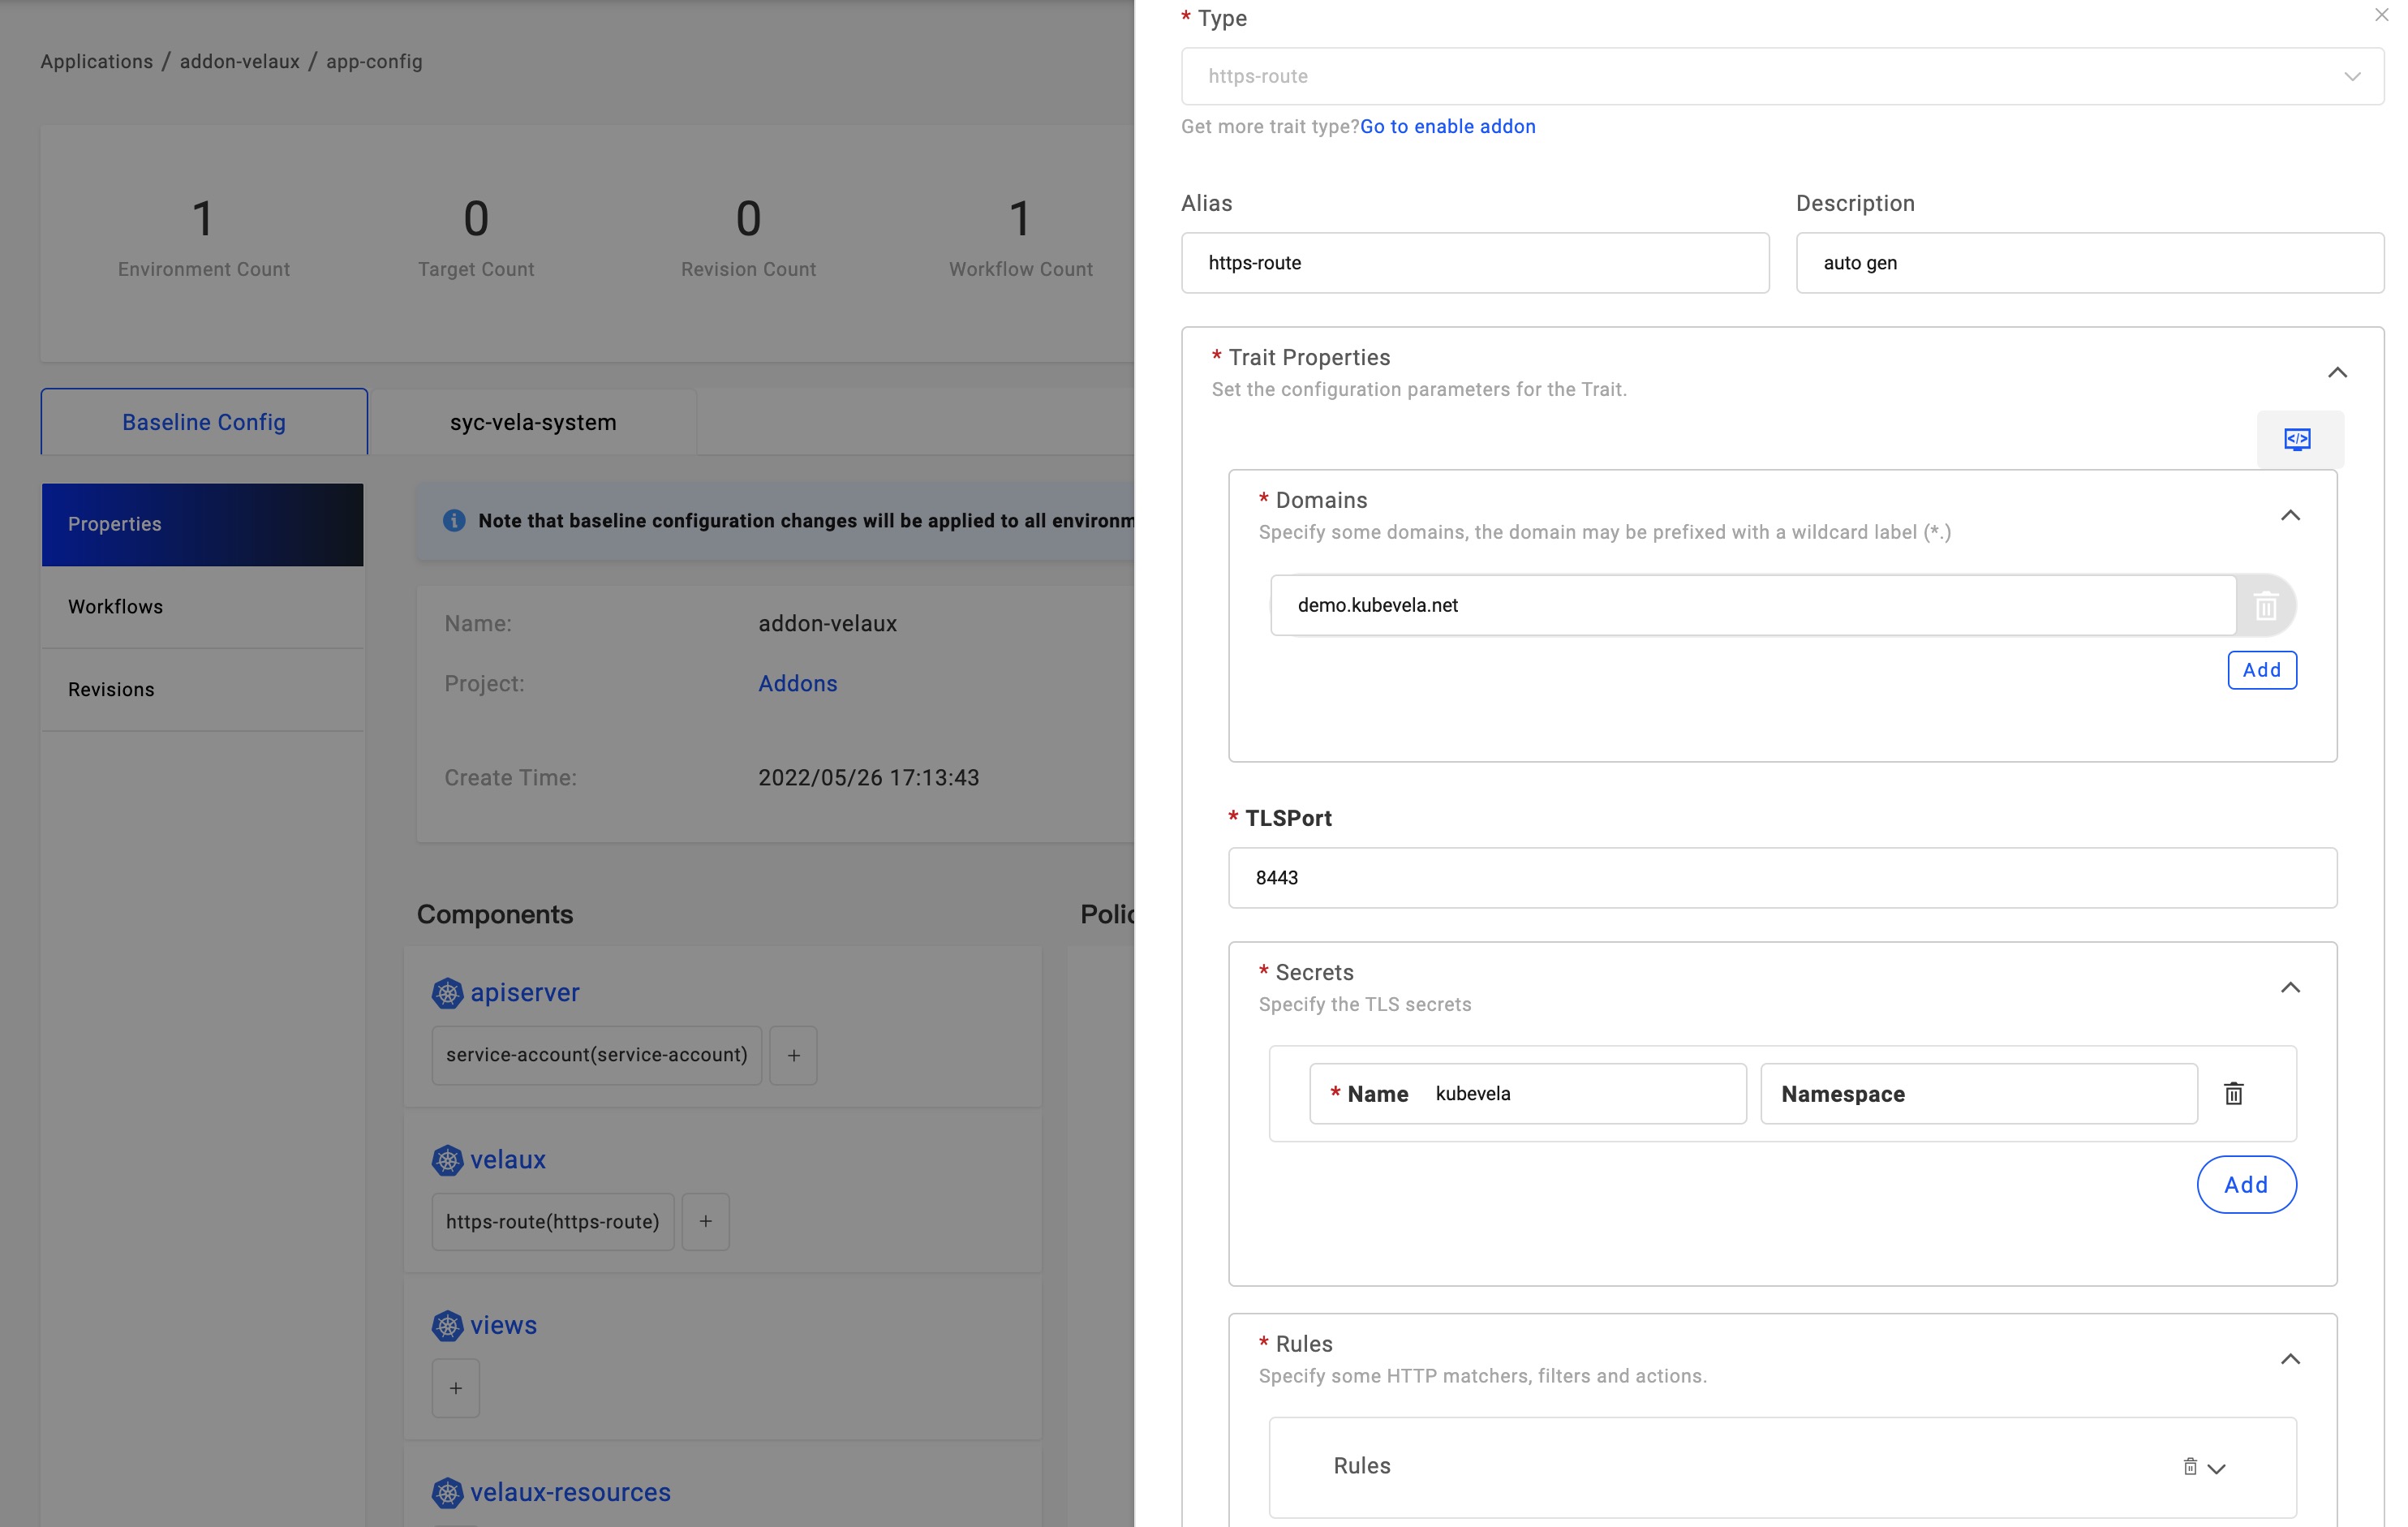This screenshot has height=1527, width=2408.
Task: Switch to the syc-vela-system tab
Action: 533,423
